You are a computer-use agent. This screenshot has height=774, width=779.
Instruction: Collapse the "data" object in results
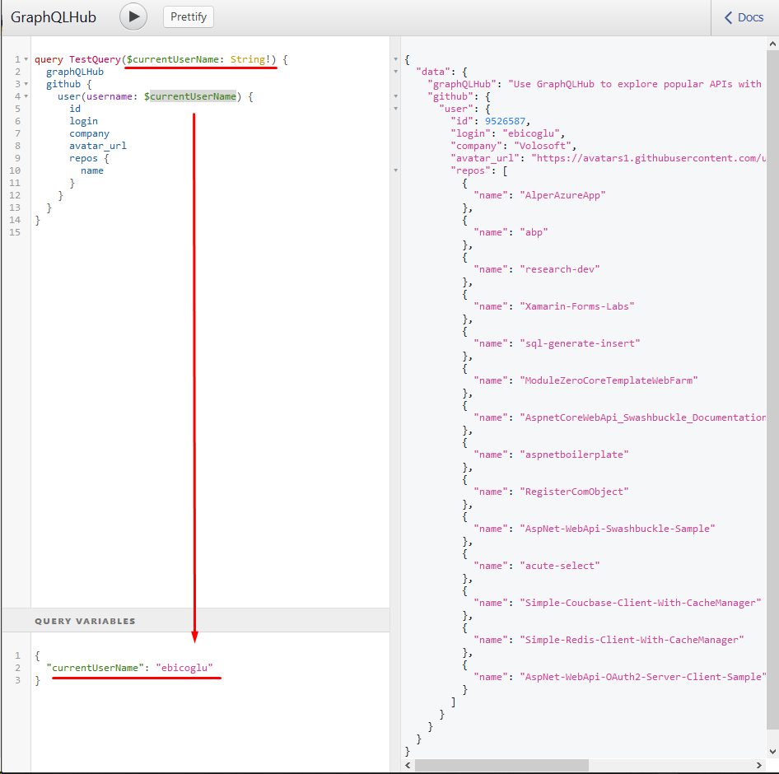click(x=396, y=72)
